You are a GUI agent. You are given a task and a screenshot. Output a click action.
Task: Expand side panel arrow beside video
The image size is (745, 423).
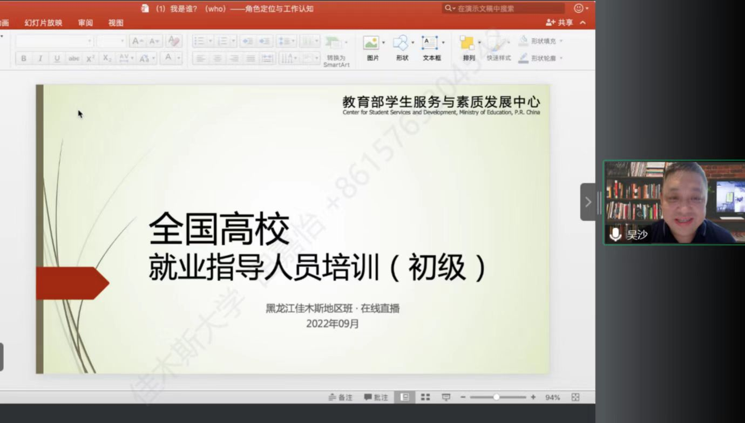pos(588,202)
